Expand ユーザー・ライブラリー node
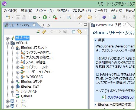The image size is (136, 110). coord(18,72)
